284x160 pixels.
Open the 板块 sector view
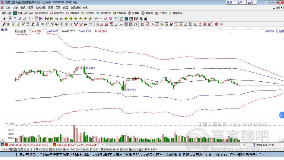18,13
